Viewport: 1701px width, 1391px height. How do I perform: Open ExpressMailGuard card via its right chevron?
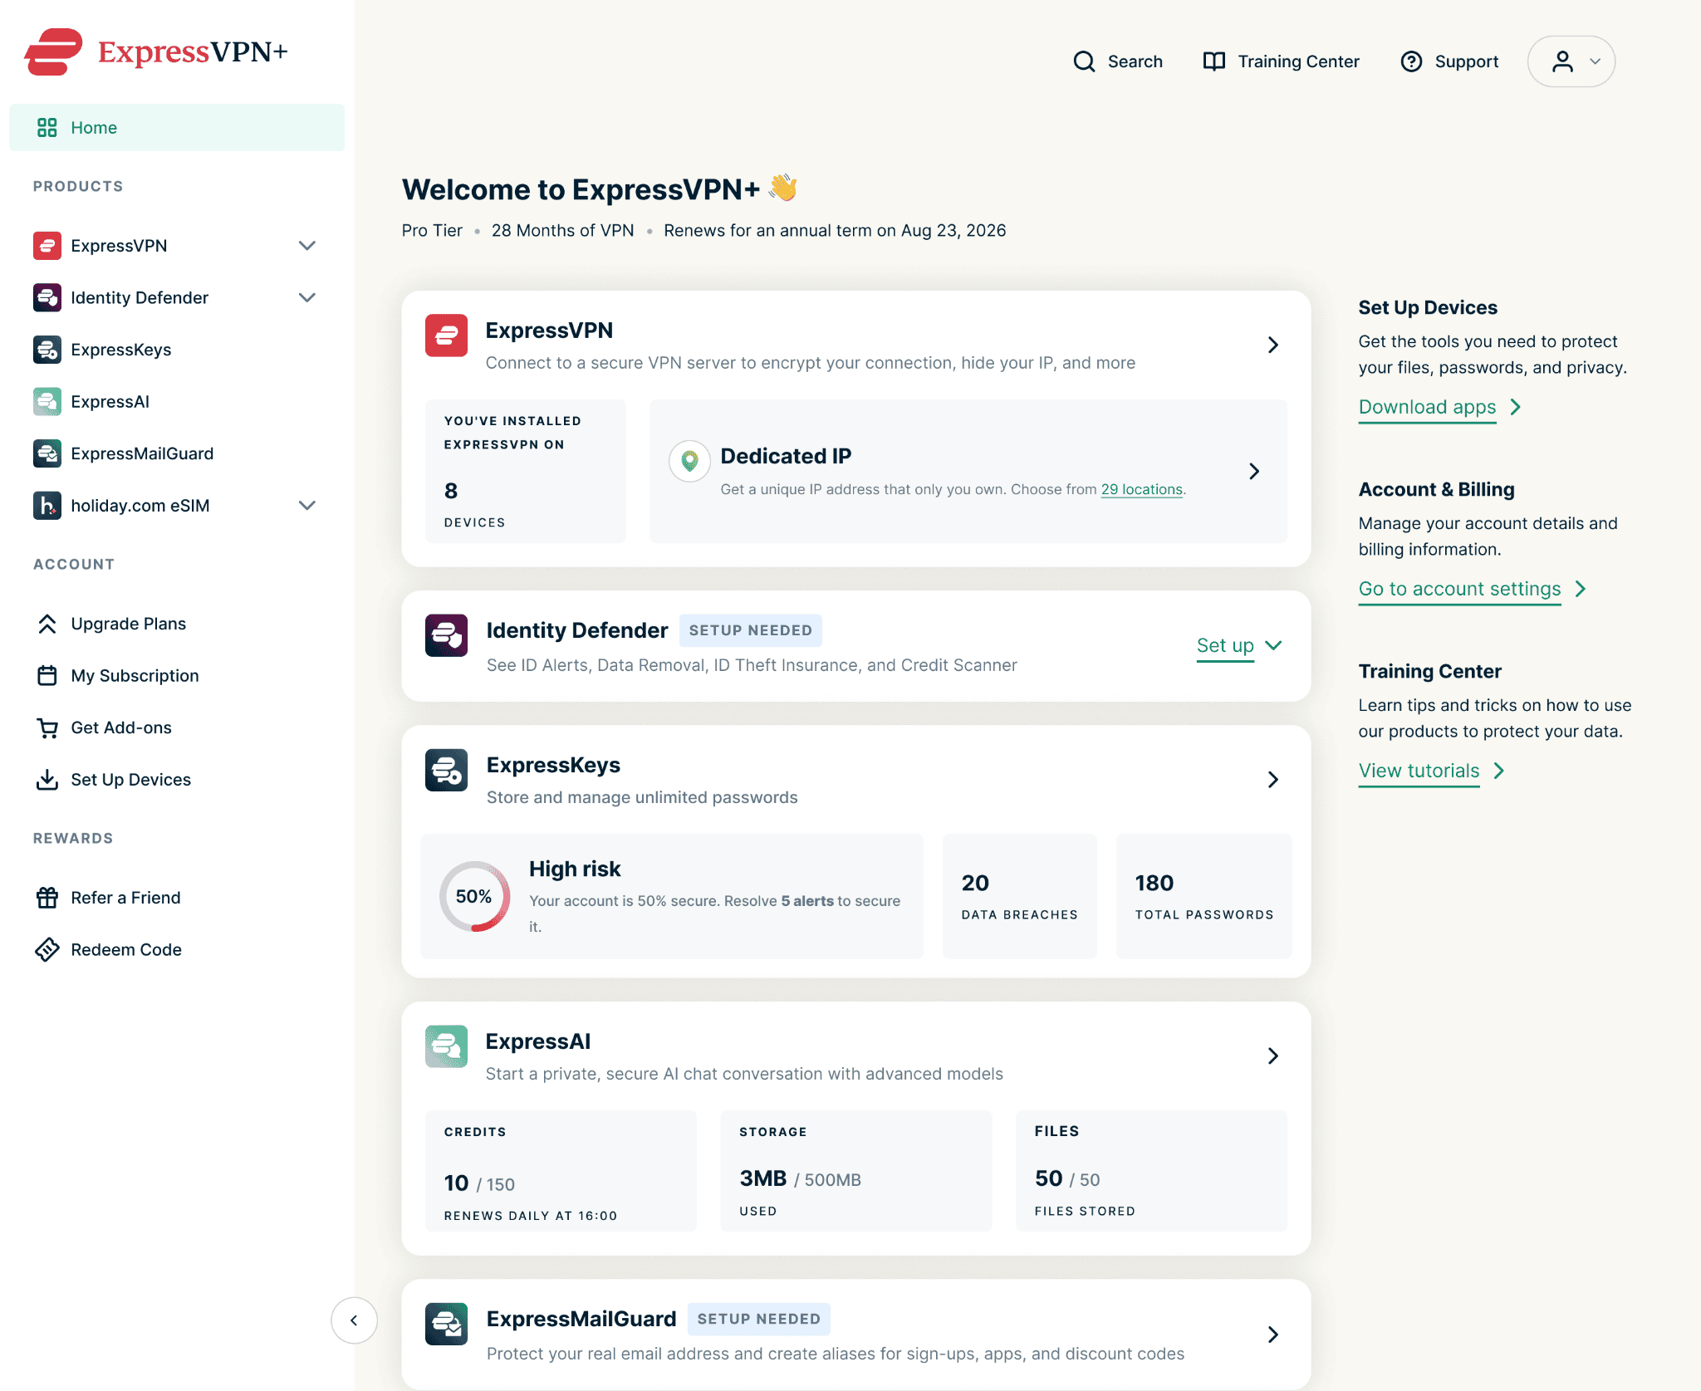1273,1335
